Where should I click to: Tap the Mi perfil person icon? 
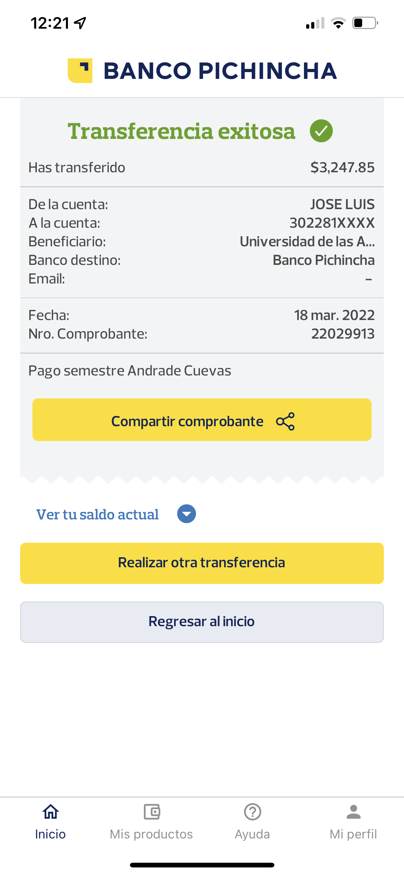[353, 811]
